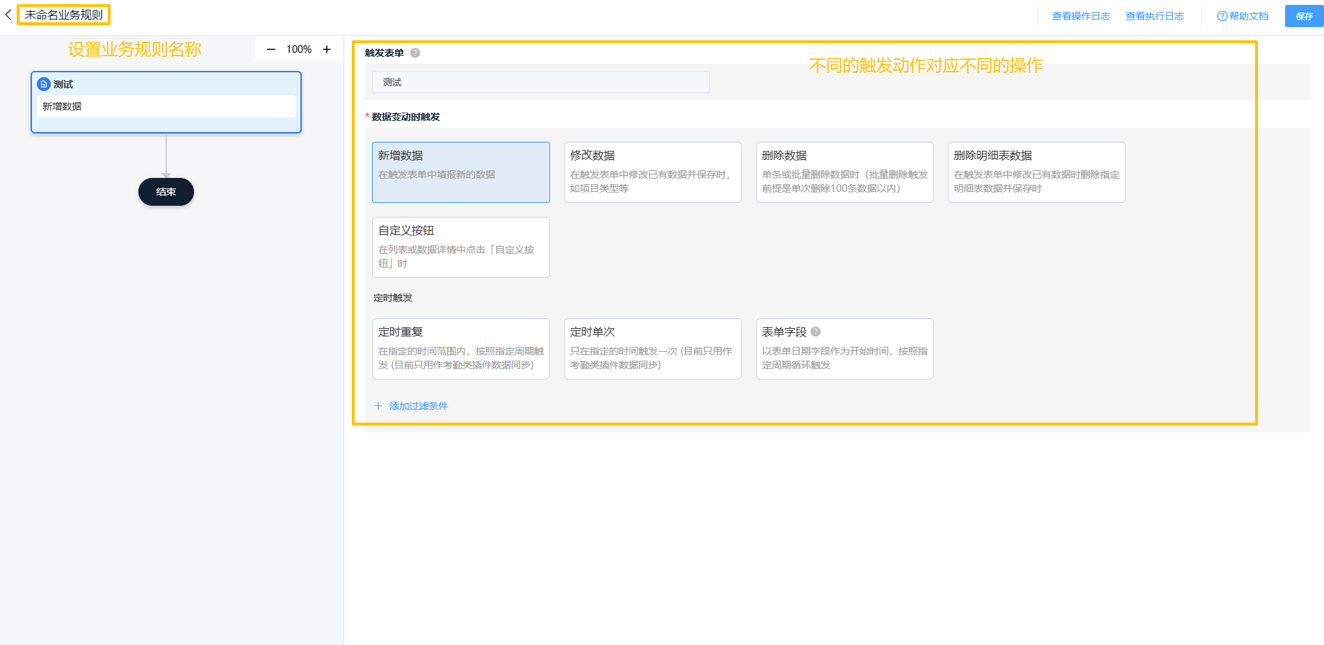1324x645 pixels.
Task: Click the plus icon before 添加过滤条件
Action: coord(378,406)
